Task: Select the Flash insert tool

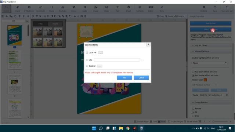Action: point(129,9)
